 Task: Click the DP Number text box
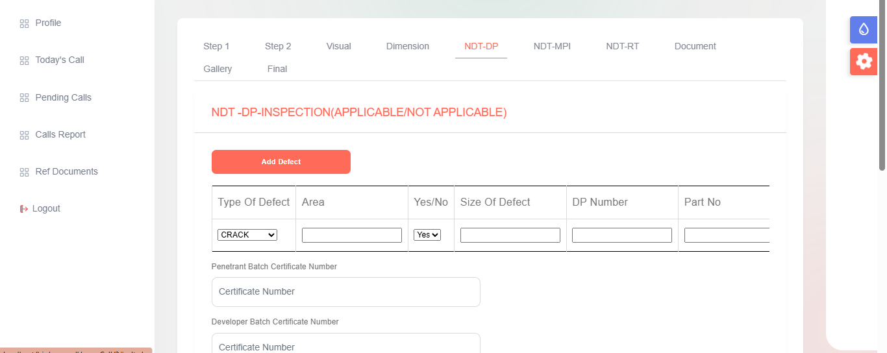pos(621,235)
